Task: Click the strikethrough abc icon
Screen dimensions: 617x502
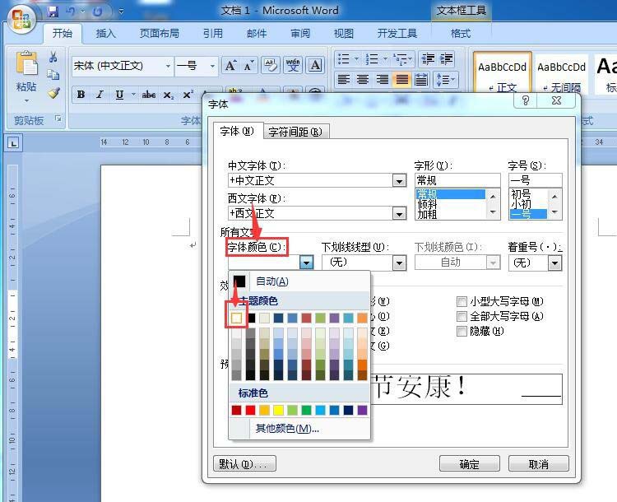Action: click(148, 95)
